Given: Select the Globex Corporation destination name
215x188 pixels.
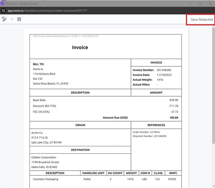Looking at the screenshot, I should coord(44,158).
